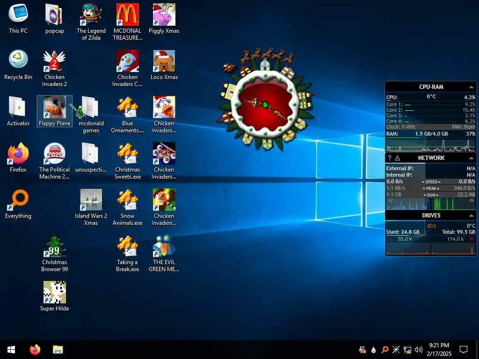479x359 pixels.
Task: Open Firefox from the taskbar
Action: (x=35, y=350)
